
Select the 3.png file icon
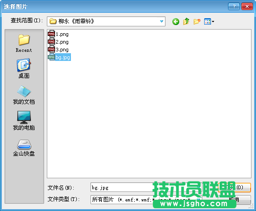click(x=51, y=50)
